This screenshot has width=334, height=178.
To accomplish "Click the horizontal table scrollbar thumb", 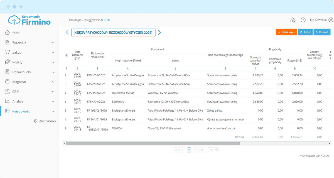I will click(x=153, y=144).
